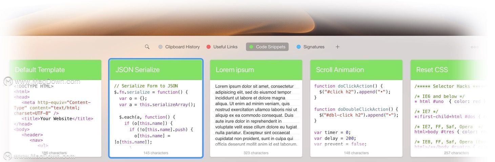Switch to Clipboard History tab
The width and height of the screenshot is (495, 162).
click(179, 47)
